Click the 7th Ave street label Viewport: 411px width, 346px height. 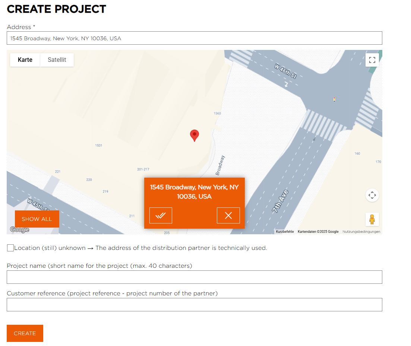click(x=281, y=201)
